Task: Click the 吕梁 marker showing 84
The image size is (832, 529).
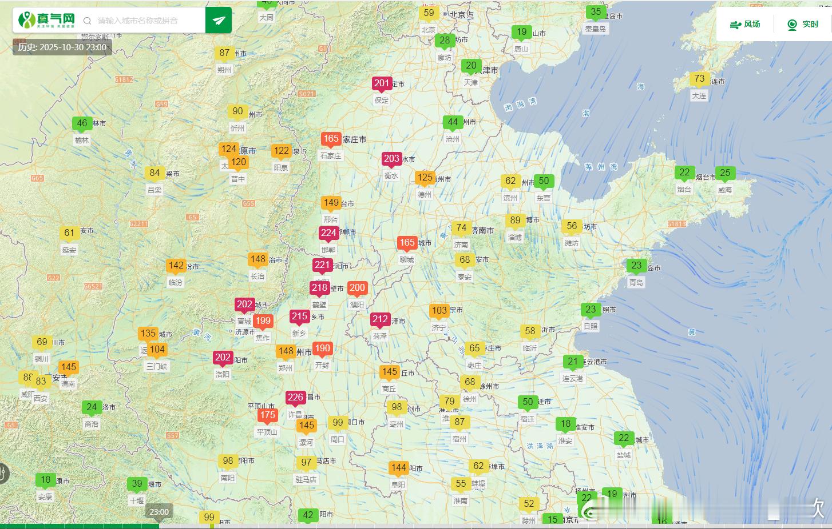Action: pyautogui.click(x=154, y=174)
